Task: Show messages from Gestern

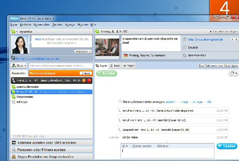Action: (170, 102)
